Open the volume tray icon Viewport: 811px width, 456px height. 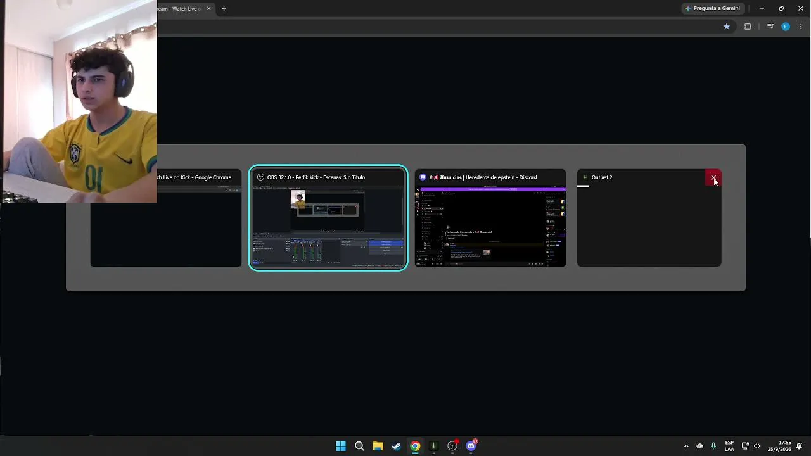(757, 446)
